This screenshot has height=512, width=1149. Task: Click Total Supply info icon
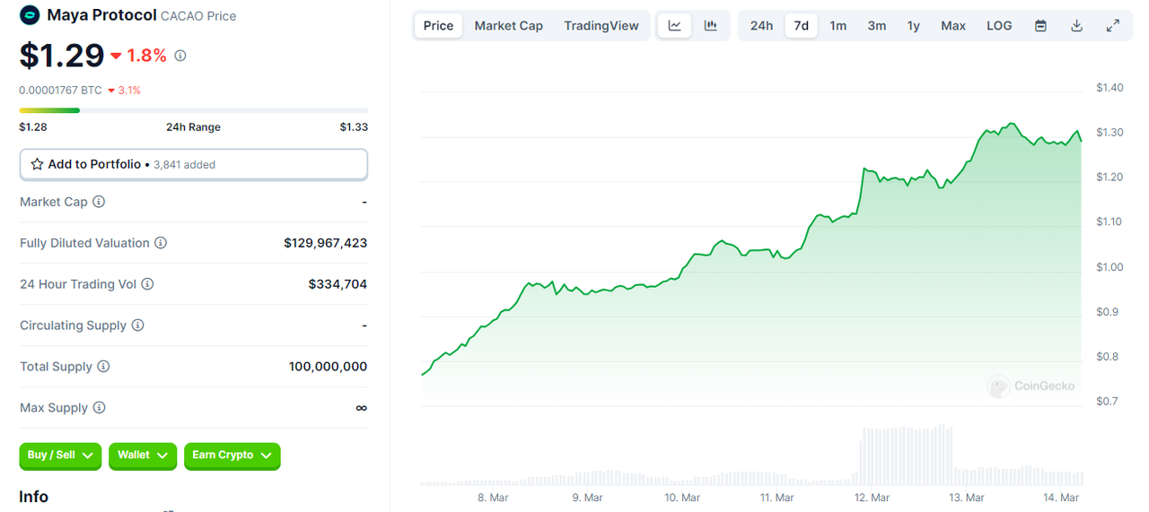(x=103, y=367)
